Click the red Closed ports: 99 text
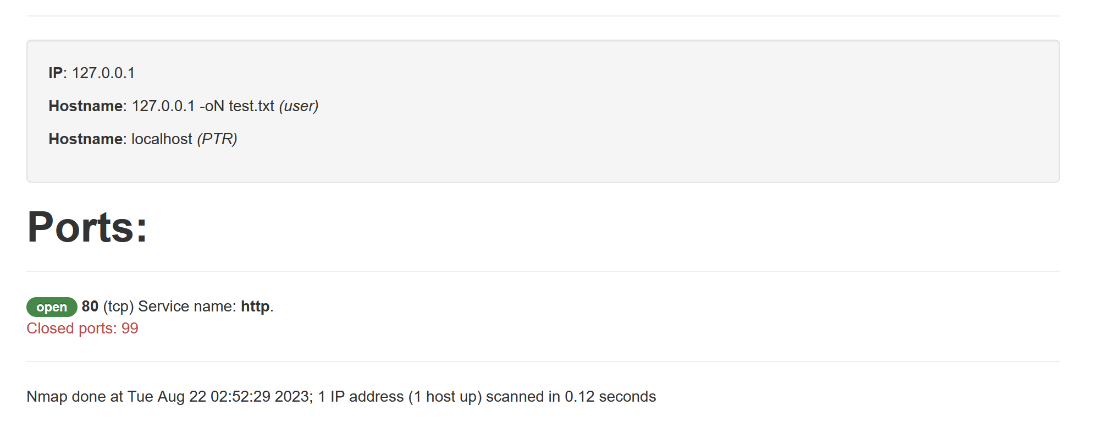The width and height of the screenshot is (1093, 438). (x=82, y=328)
